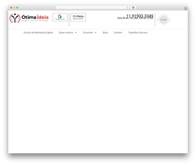Open the Contato page
Image resolution: width=196 pixels, height=165 pixels.
coord(118,33)
